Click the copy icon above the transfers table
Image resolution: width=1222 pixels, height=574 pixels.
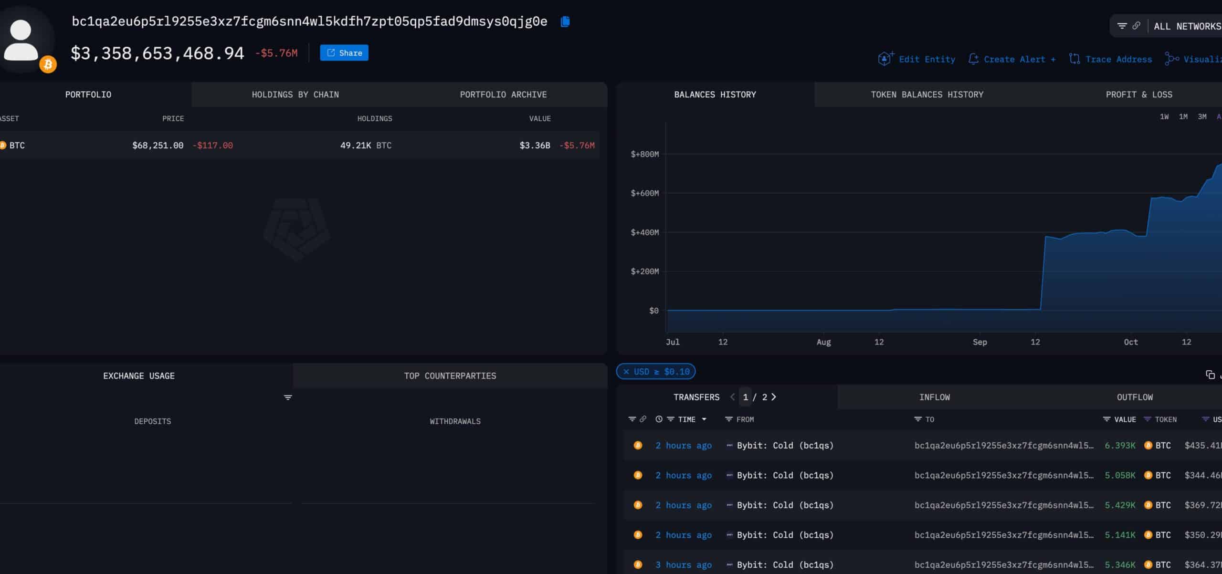coord(1210,375)
